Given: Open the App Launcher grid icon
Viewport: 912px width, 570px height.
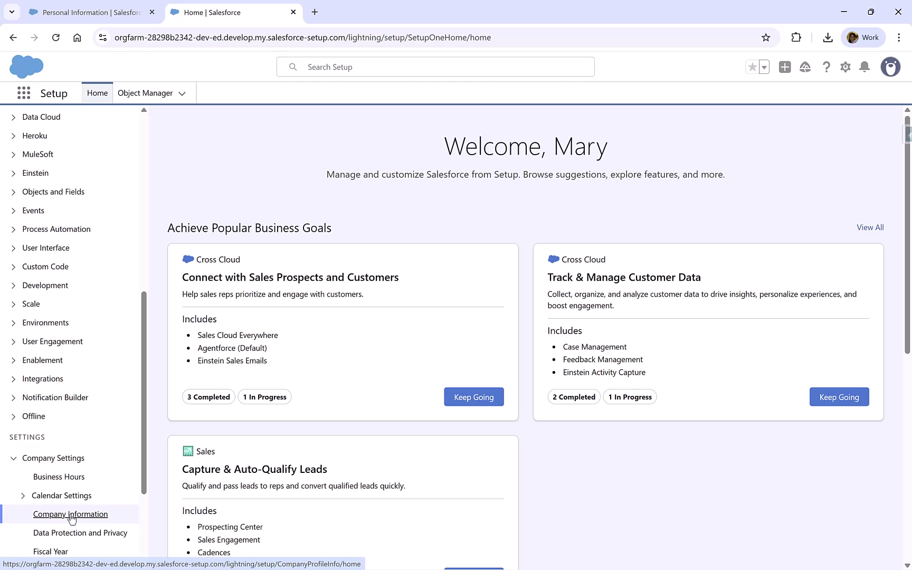Looking at the screenshot, I should (24, 93).
